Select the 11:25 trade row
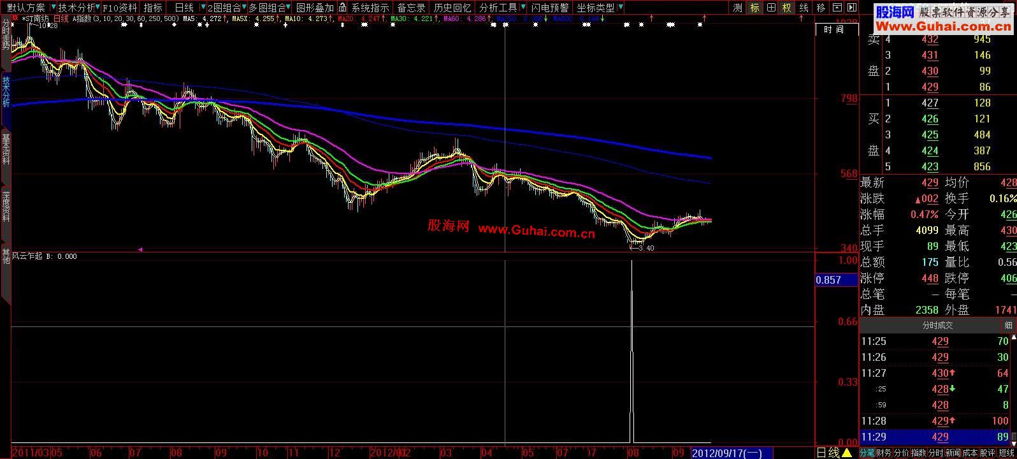This screenshot has width=1017, height=459. [x=935, y=341]
